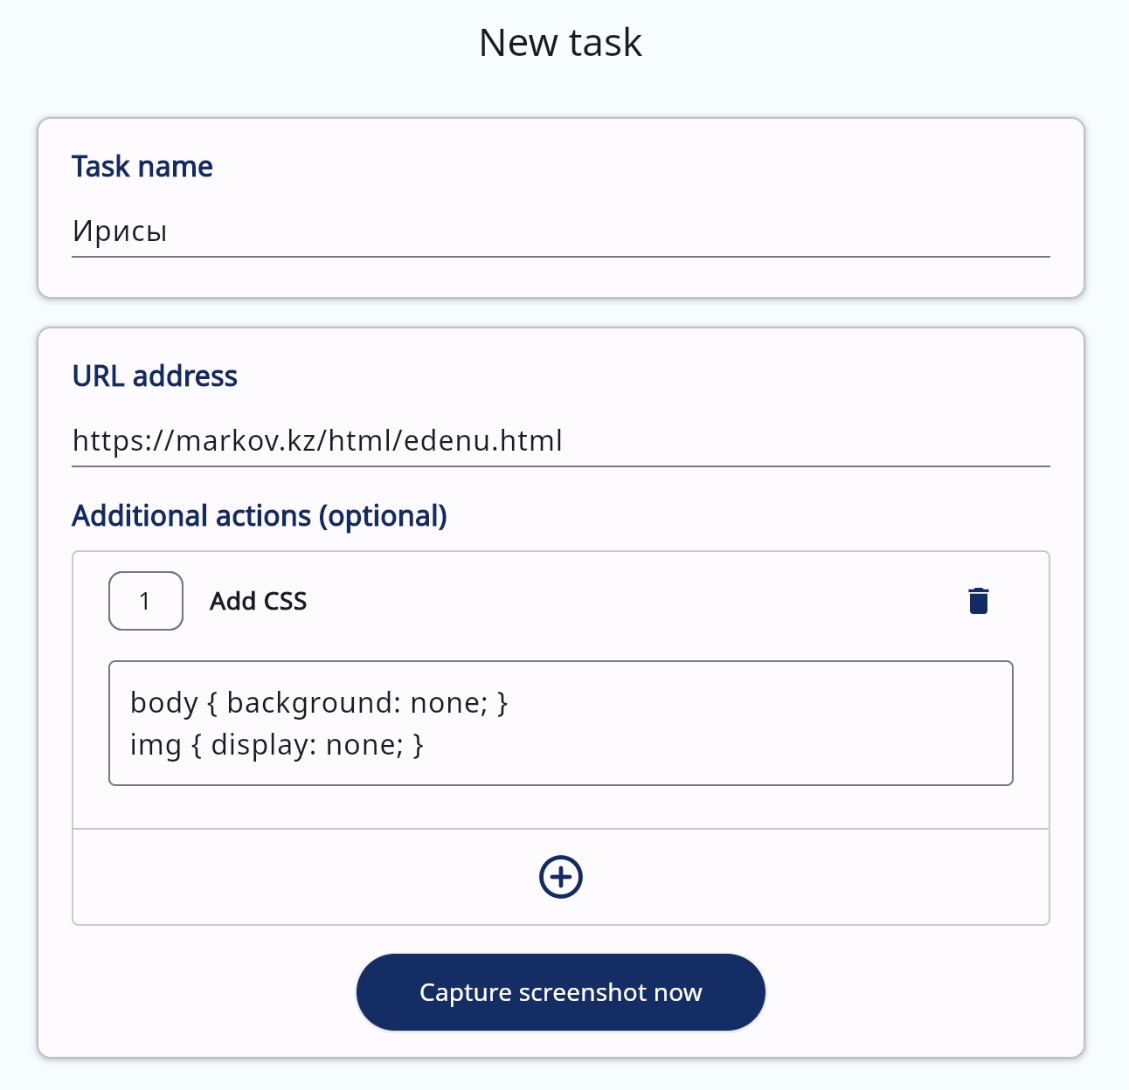This screenshot has width=1129, height=1090.
Task: Click the URL address label
Action: point(155,376)
